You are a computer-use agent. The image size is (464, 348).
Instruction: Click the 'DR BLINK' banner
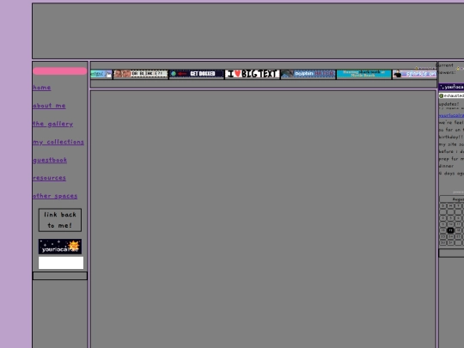click(x=141, y=74)
